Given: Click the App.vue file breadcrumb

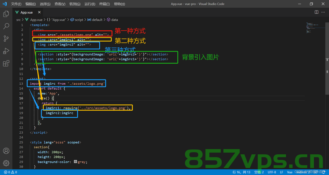Looking at the screenshot, I should click(x=34, y=20).
